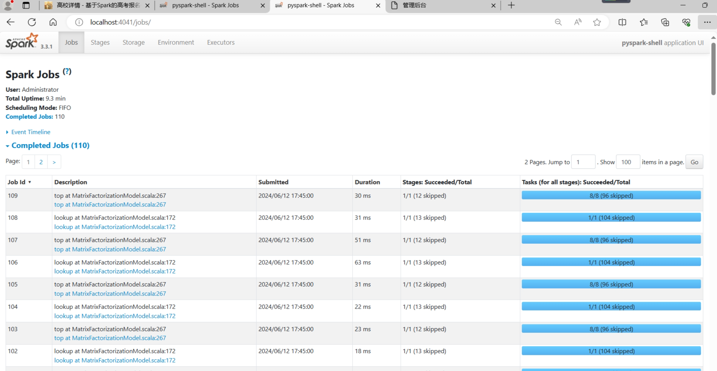This screenshot has width=717, height=371.
Task: Click the browser profile avatar
Action: click(8, 5)
